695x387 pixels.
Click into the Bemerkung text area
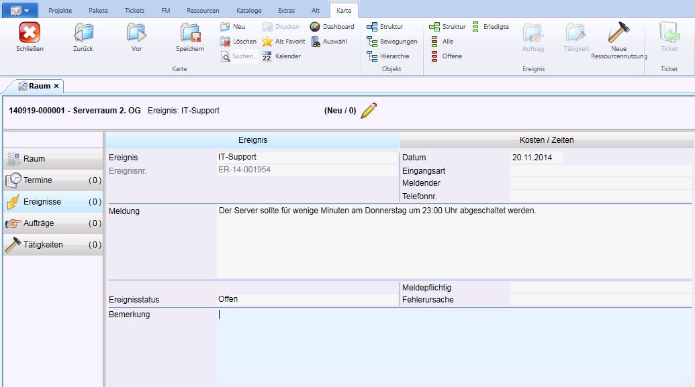click(454, 345)
